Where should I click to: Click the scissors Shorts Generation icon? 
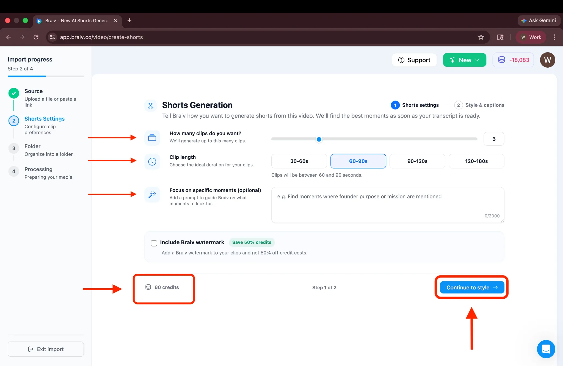[x=150, y=106]
